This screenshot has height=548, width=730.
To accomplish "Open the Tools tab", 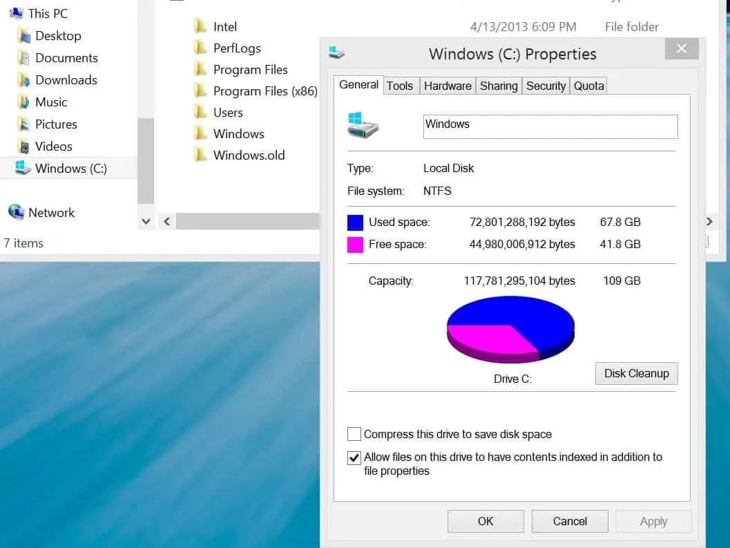I will click(x=400, y=86).
